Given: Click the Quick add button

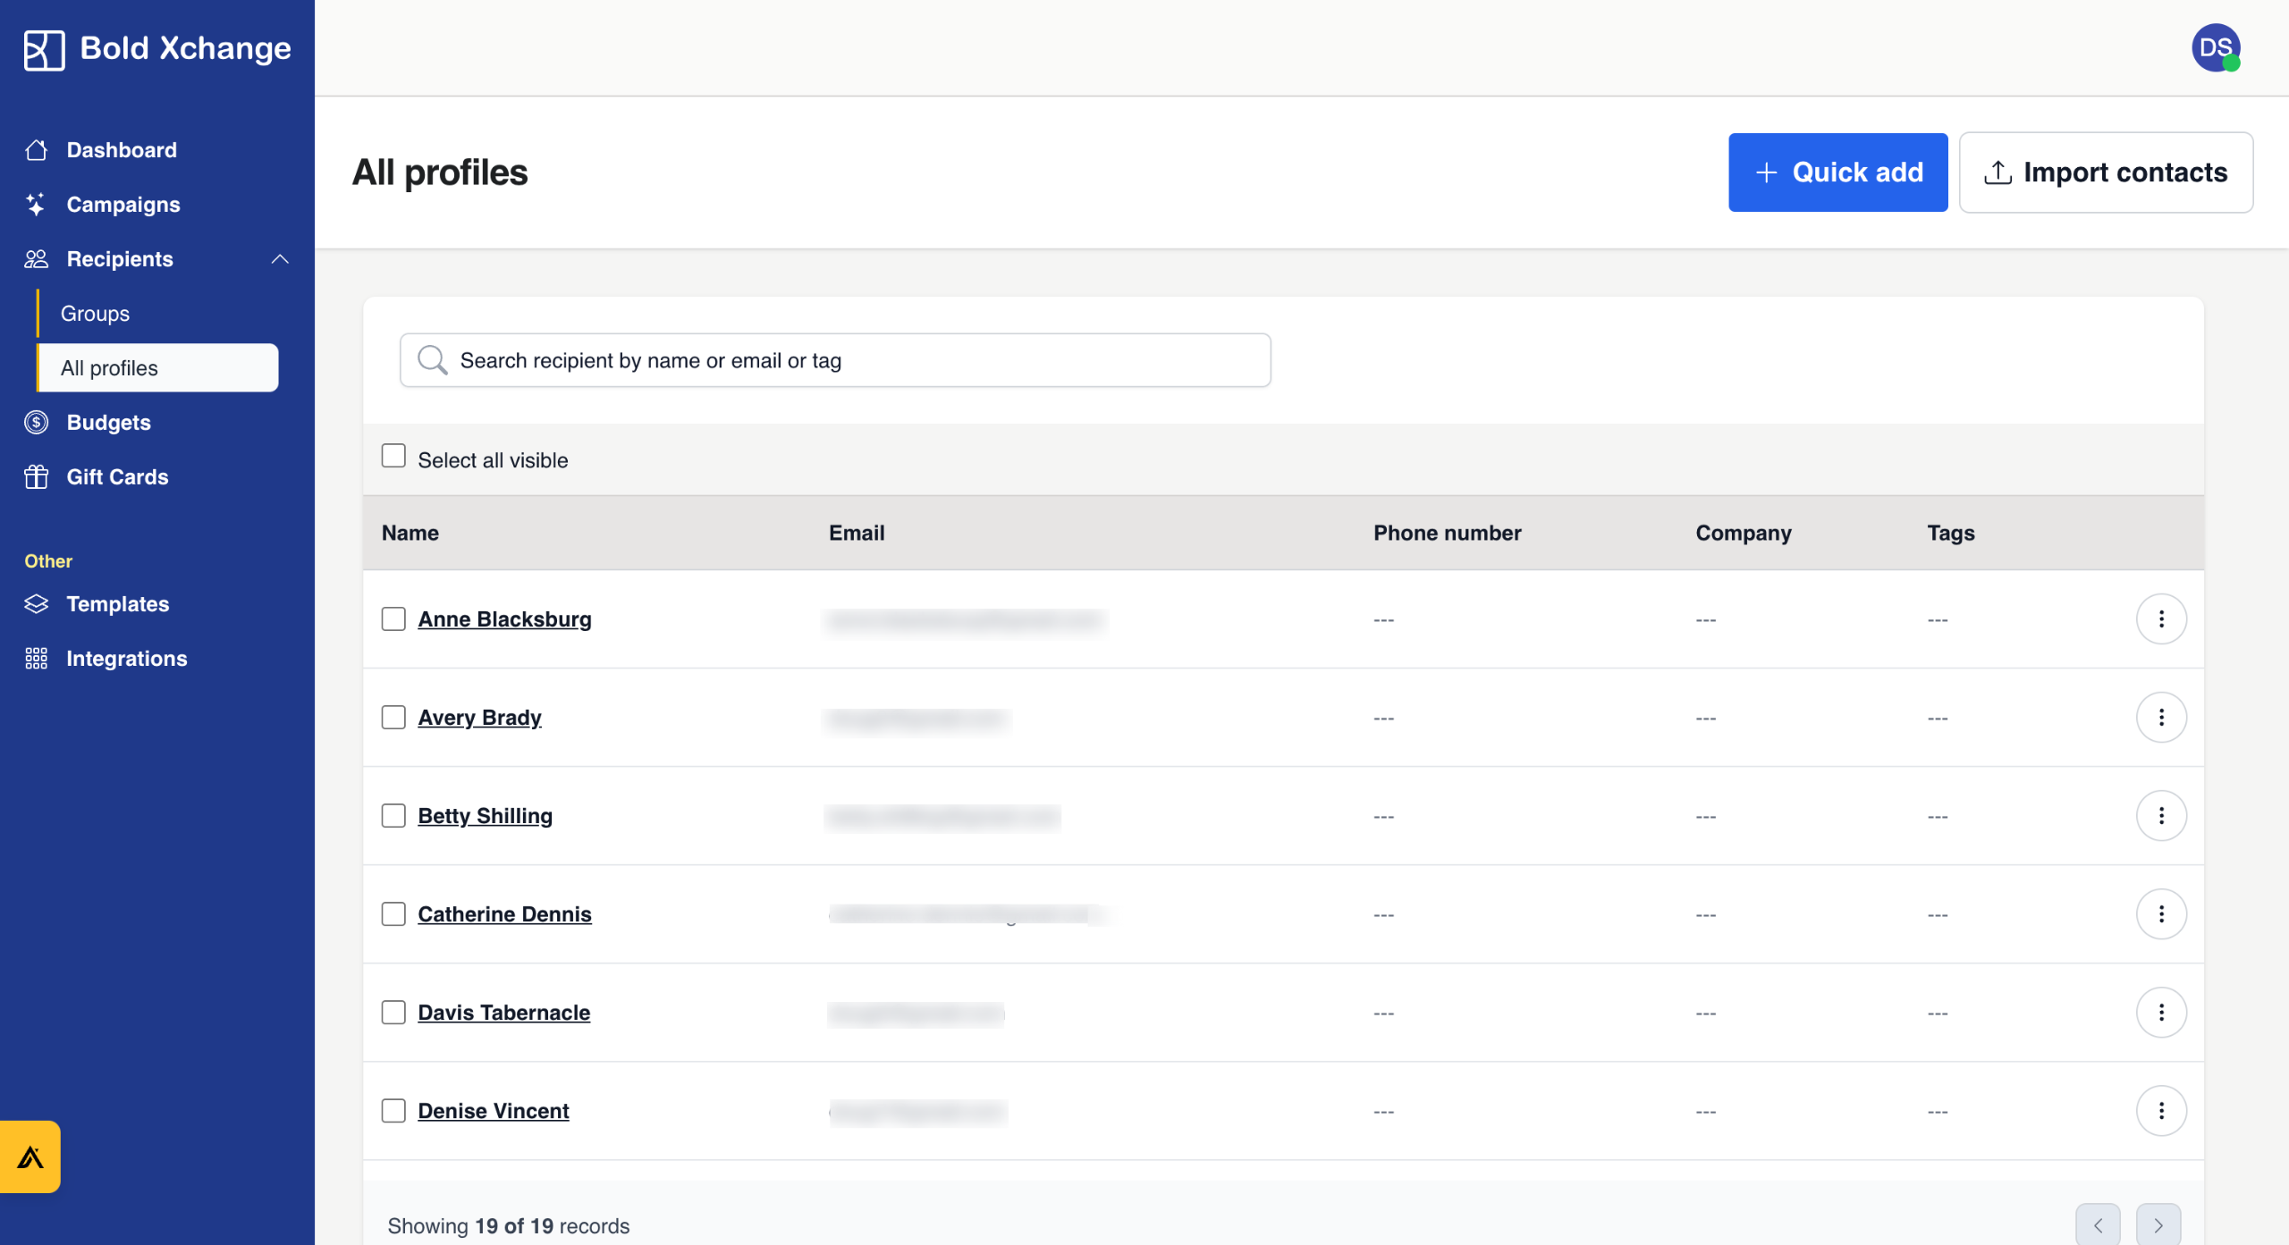Looking at the screenshot, I should coord(1837,172).
